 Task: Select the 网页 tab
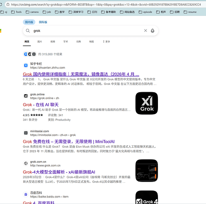click(x=27, y=42)
